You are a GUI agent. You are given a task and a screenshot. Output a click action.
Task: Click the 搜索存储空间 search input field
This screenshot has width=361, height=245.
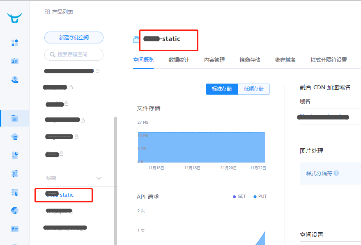pos(74,54)
